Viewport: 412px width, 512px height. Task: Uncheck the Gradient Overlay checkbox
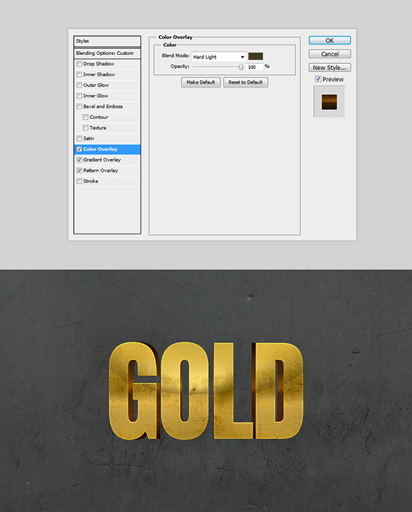point(80,159)
